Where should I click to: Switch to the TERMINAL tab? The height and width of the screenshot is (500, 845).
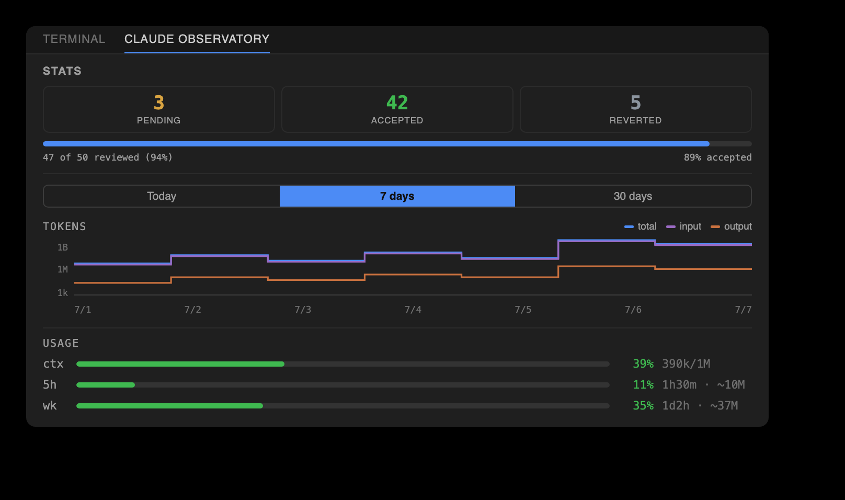pyautogui.click(x=74, y=39)
